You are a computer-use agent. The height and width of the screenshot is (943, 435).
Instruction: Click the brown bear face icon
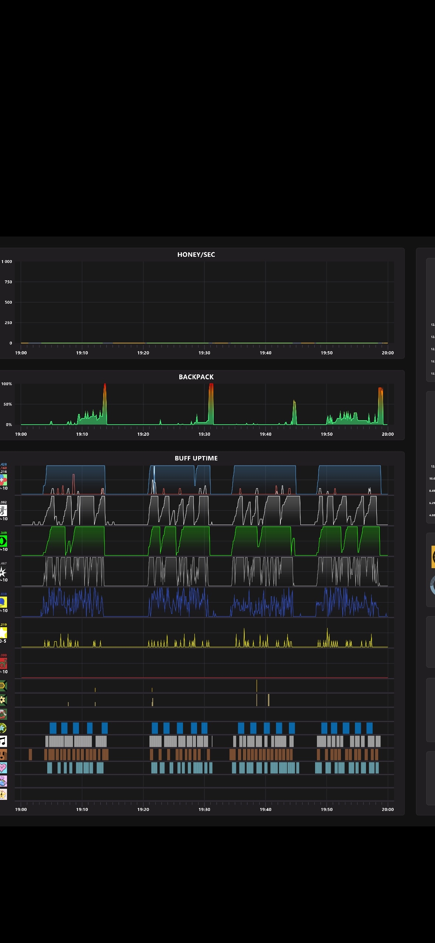(3, 754)
